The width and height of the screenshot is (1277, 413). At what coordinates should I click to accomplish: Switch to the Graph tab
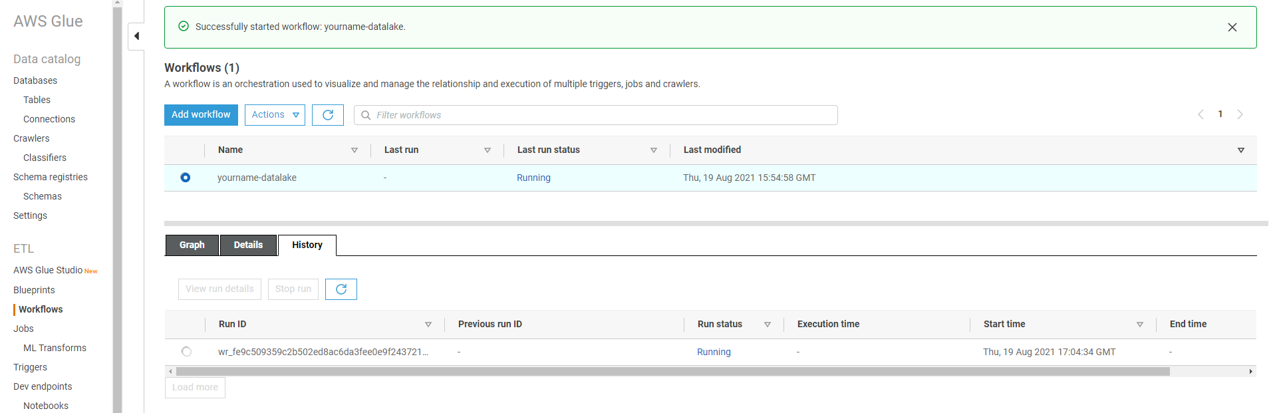[192, 245]
